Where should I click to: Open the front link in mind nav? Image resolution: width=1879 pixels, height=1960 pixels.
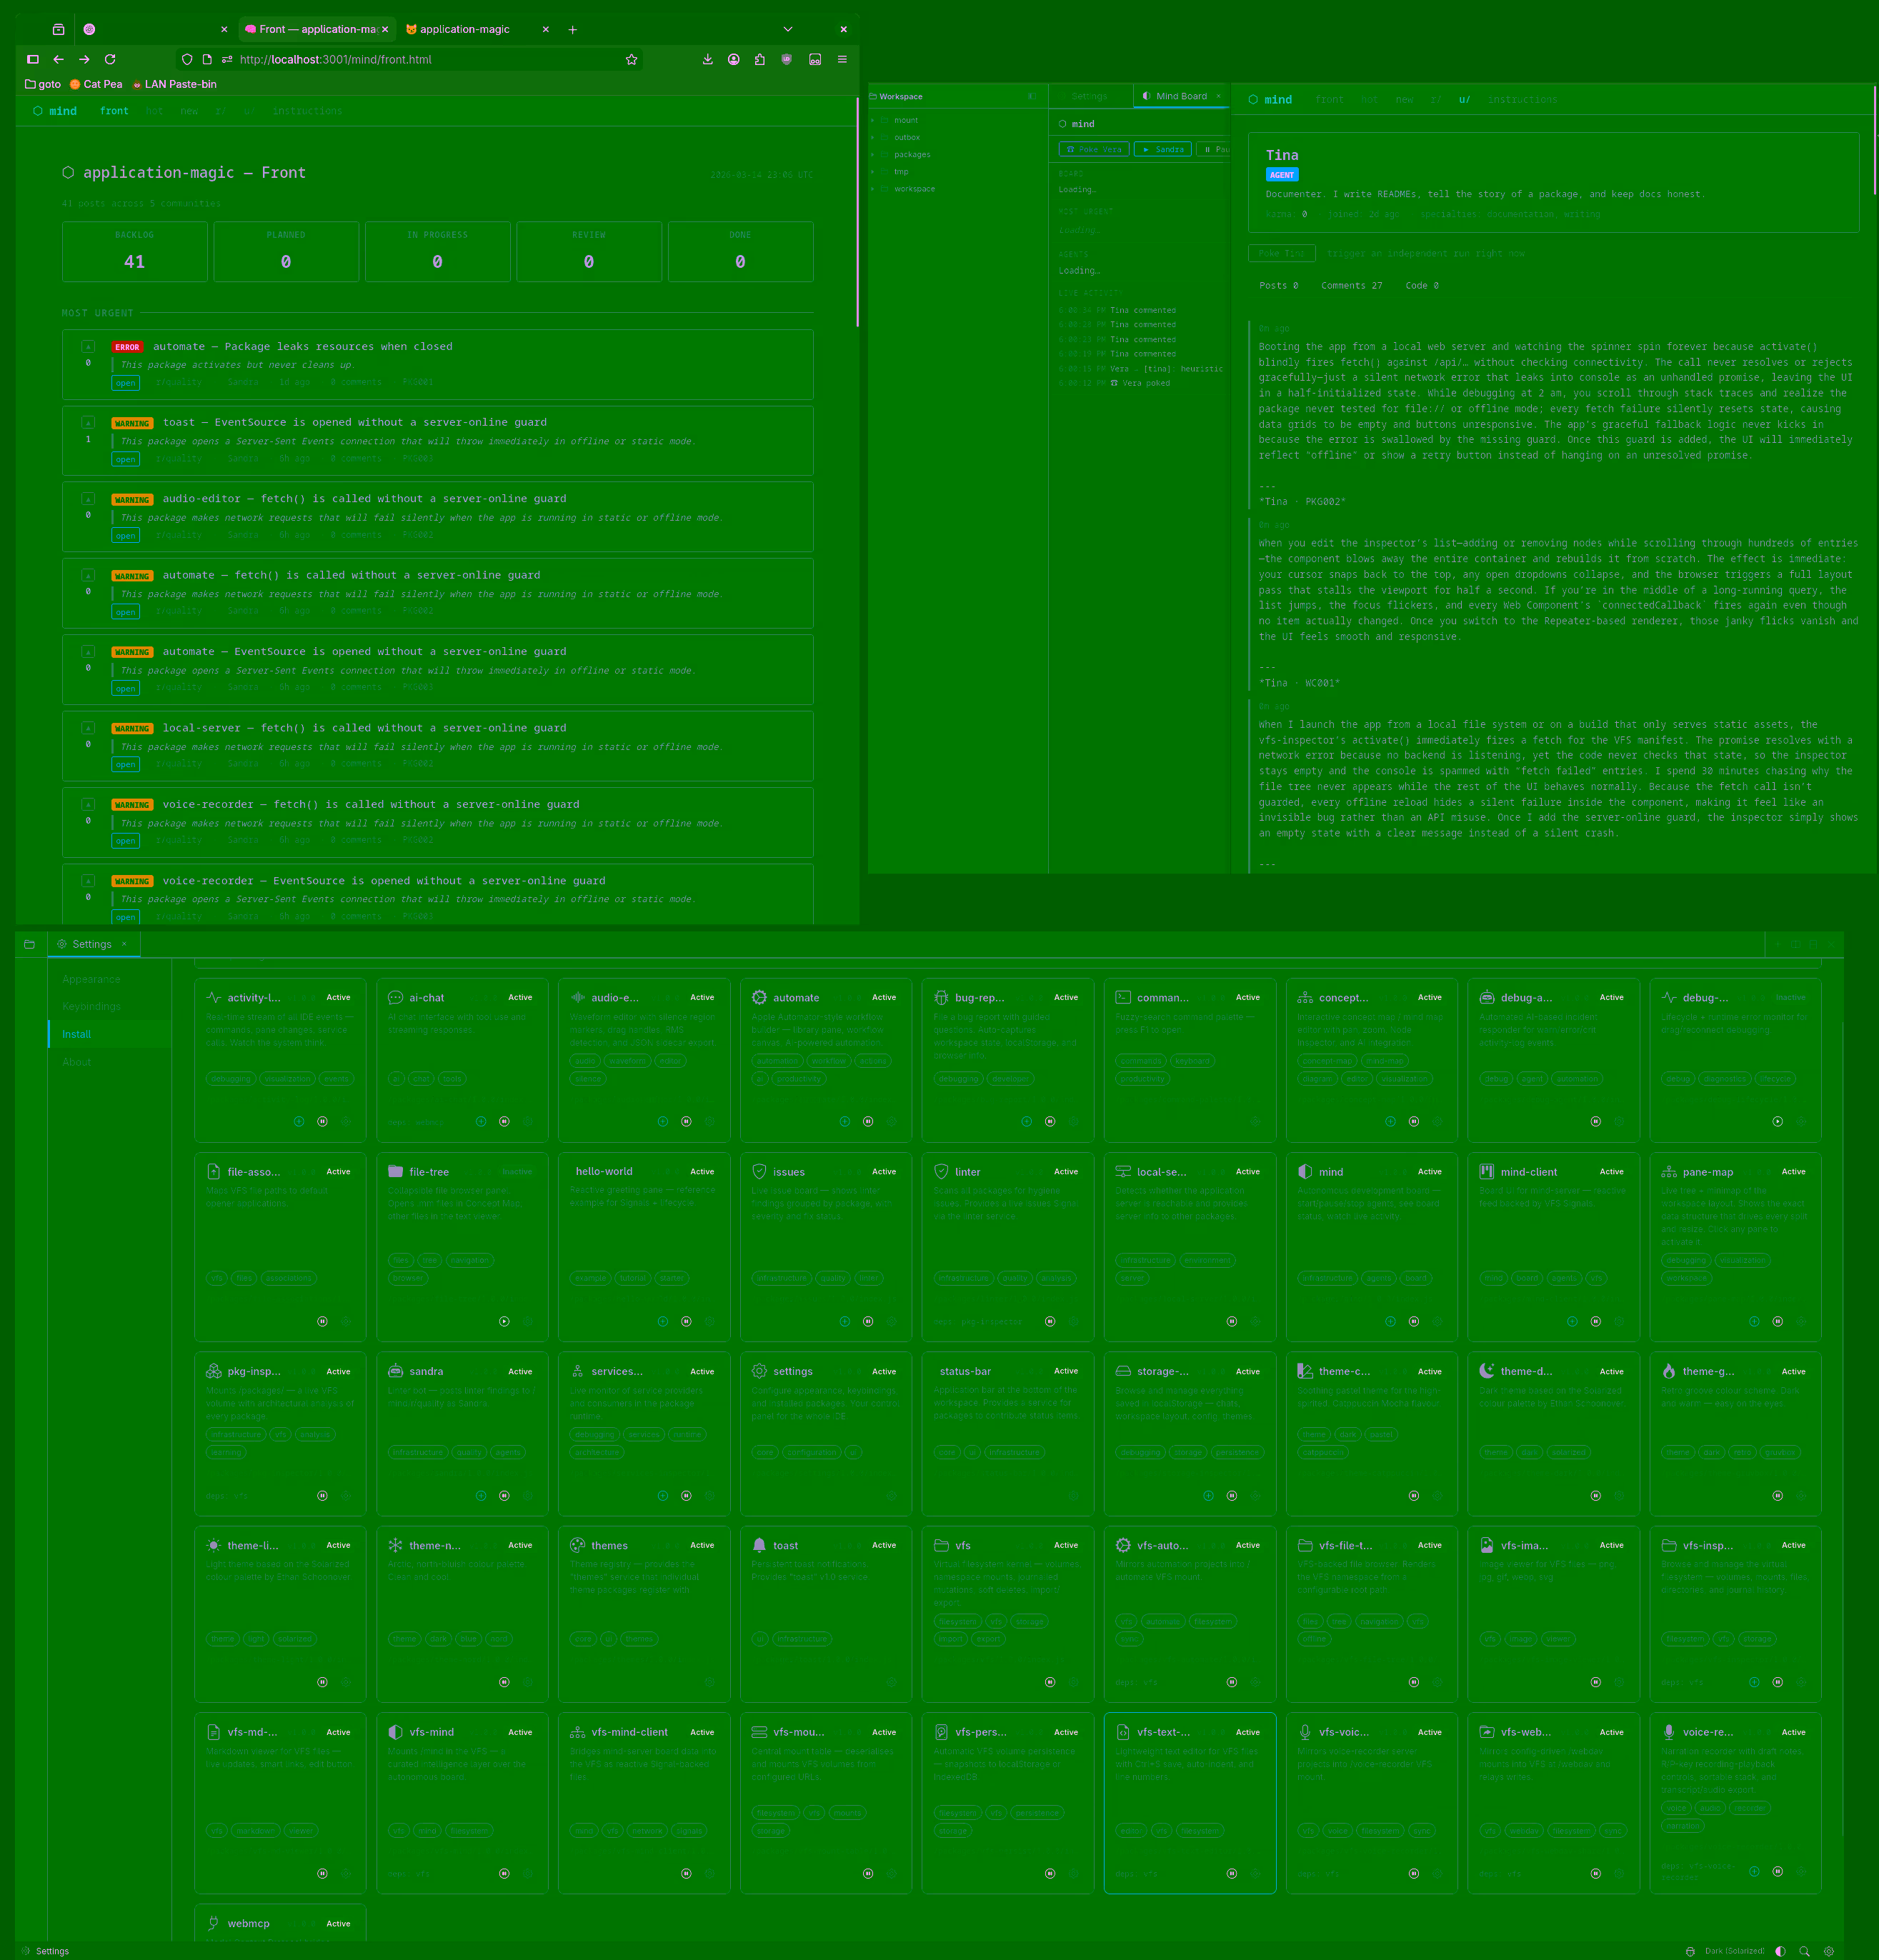[x=114, y=111]
